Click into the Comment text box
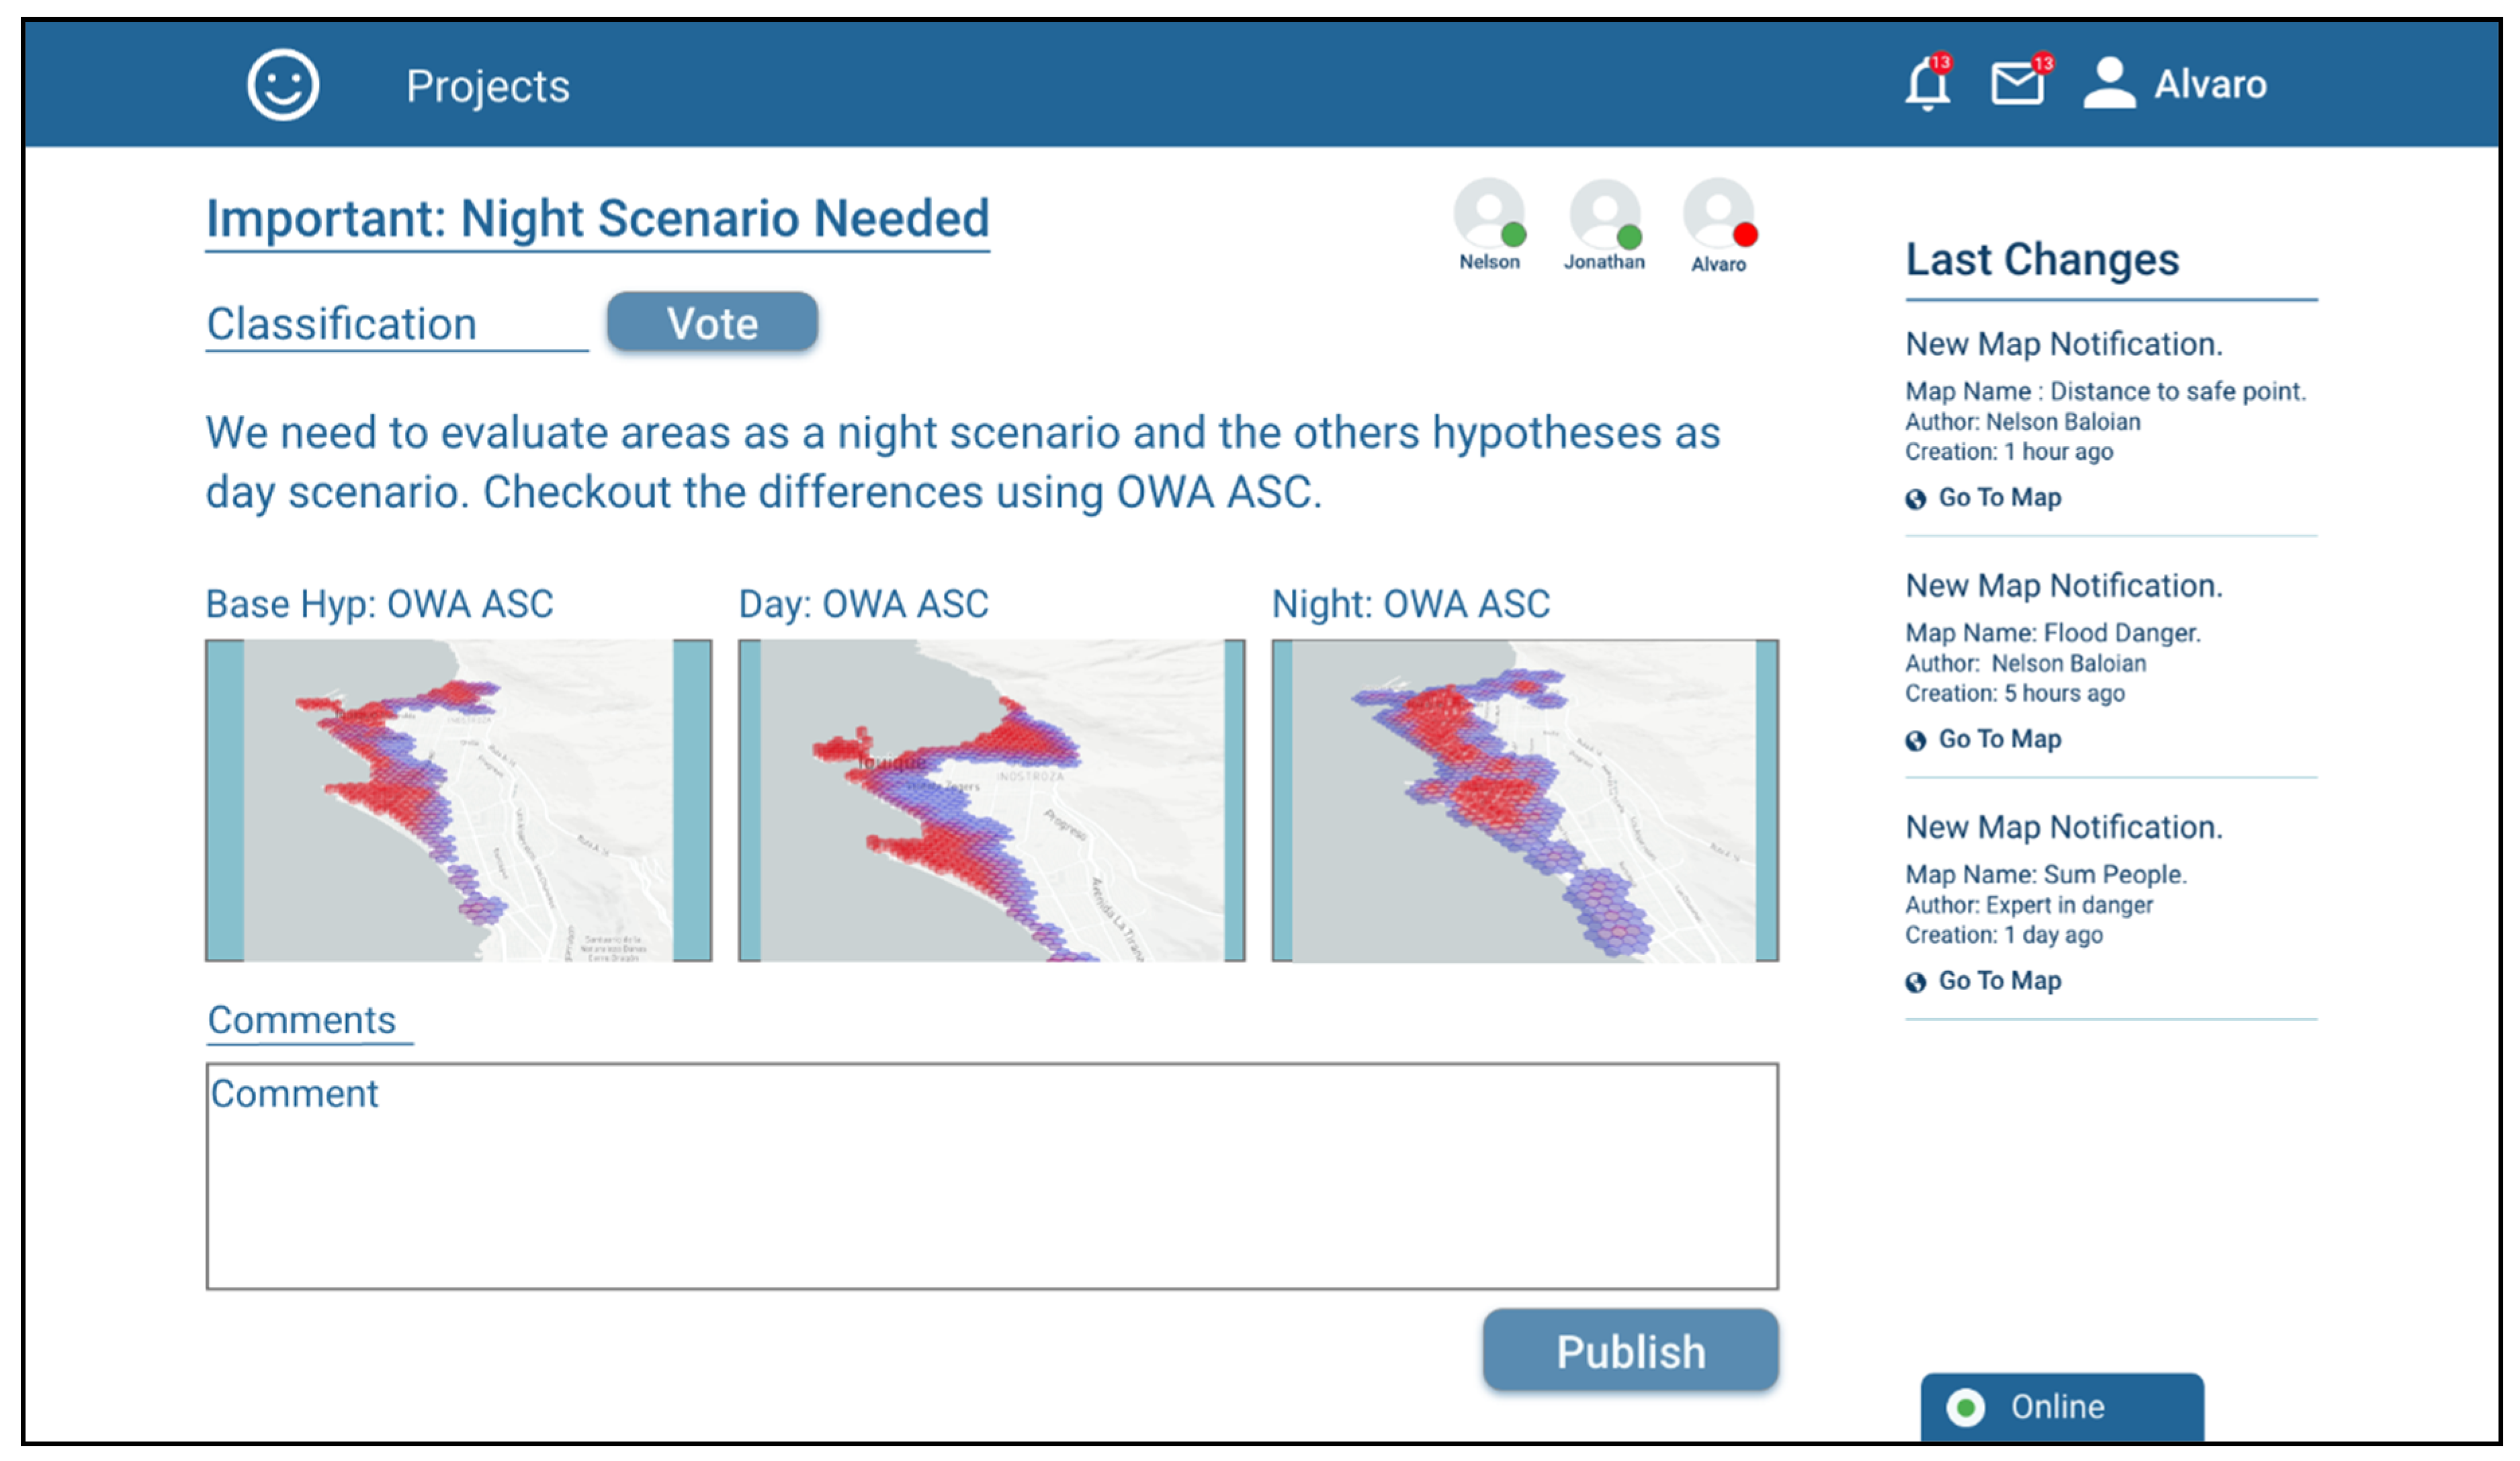The width and height of the screenshot is (2520, 1461). tap(991, 1176)
